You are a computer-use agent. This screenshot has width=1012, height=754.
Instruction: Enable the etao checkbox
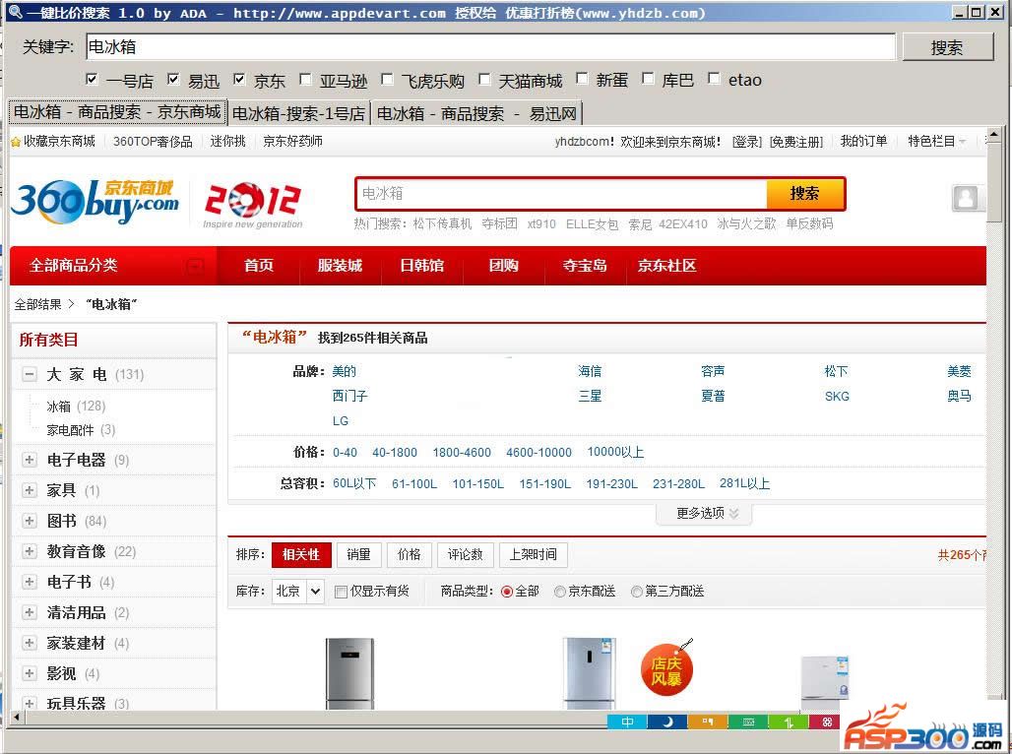714,79
